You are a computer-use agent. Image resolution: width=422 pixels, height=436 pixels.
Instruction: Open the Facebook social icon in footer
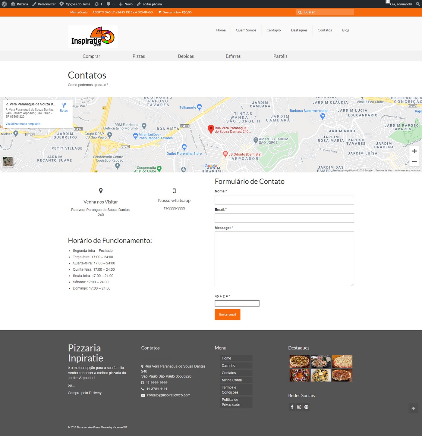click(292, 407)
